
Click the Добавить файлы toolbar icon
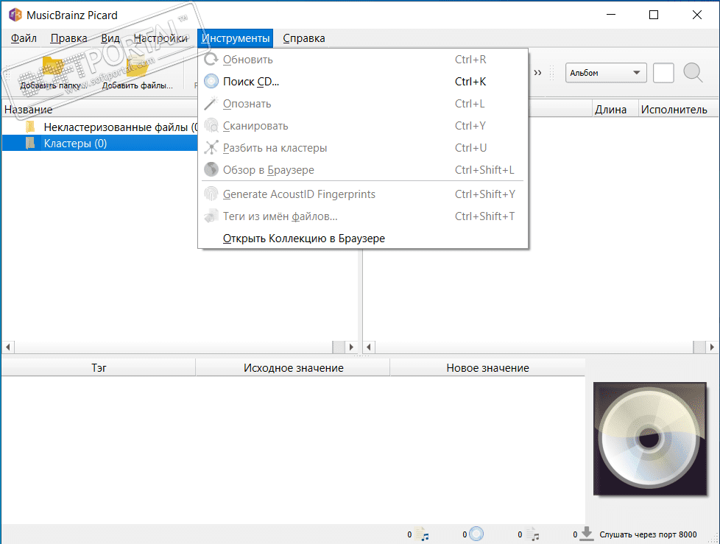tap(137, 68)
